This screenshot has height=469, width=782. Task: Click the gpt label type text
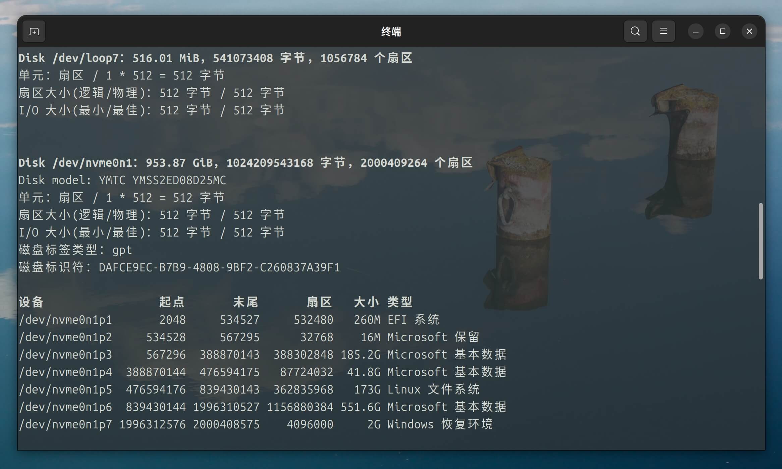pos(122,250)
